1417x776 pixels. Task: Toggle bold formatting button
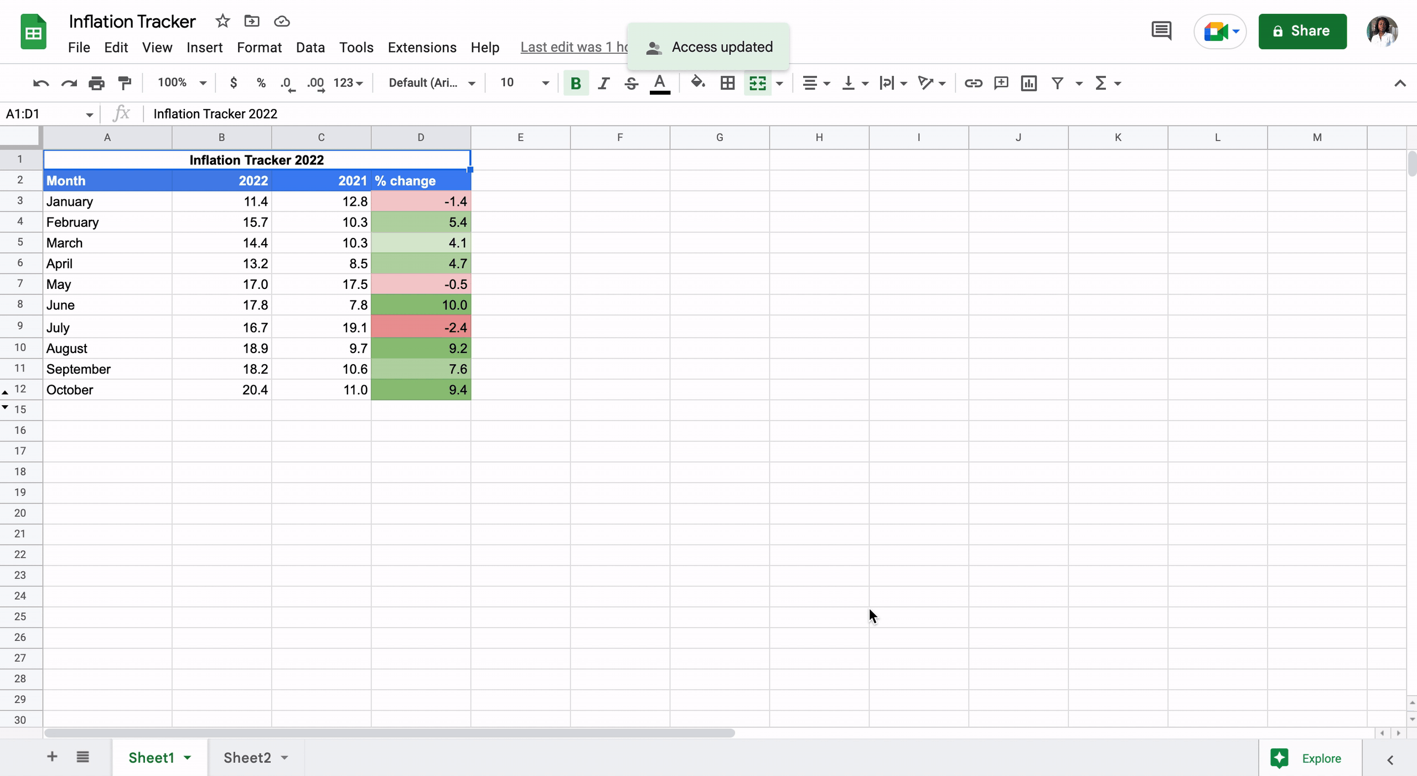[576, 83]
